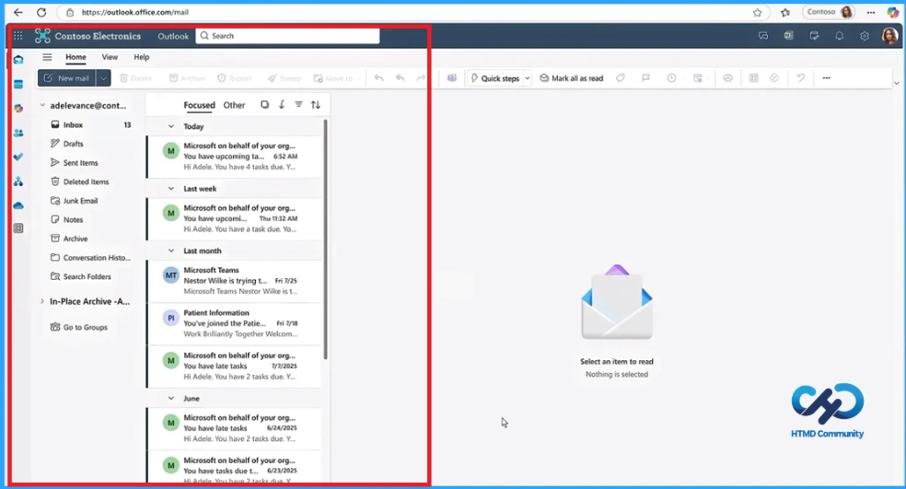Collapse the Last month message group
The width and height of the screenshot is (906, 489).
(171, 250)
